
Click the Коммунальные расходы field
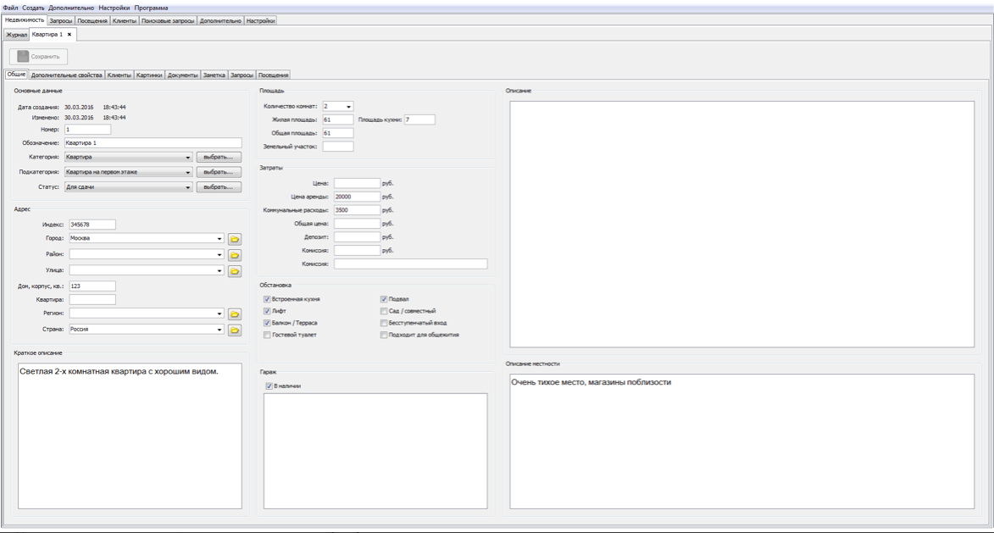click(357, 210)
